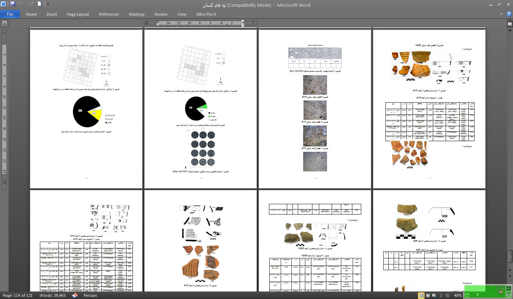
Task: Click the tab stop selector left of ruler
Action: 4,23
